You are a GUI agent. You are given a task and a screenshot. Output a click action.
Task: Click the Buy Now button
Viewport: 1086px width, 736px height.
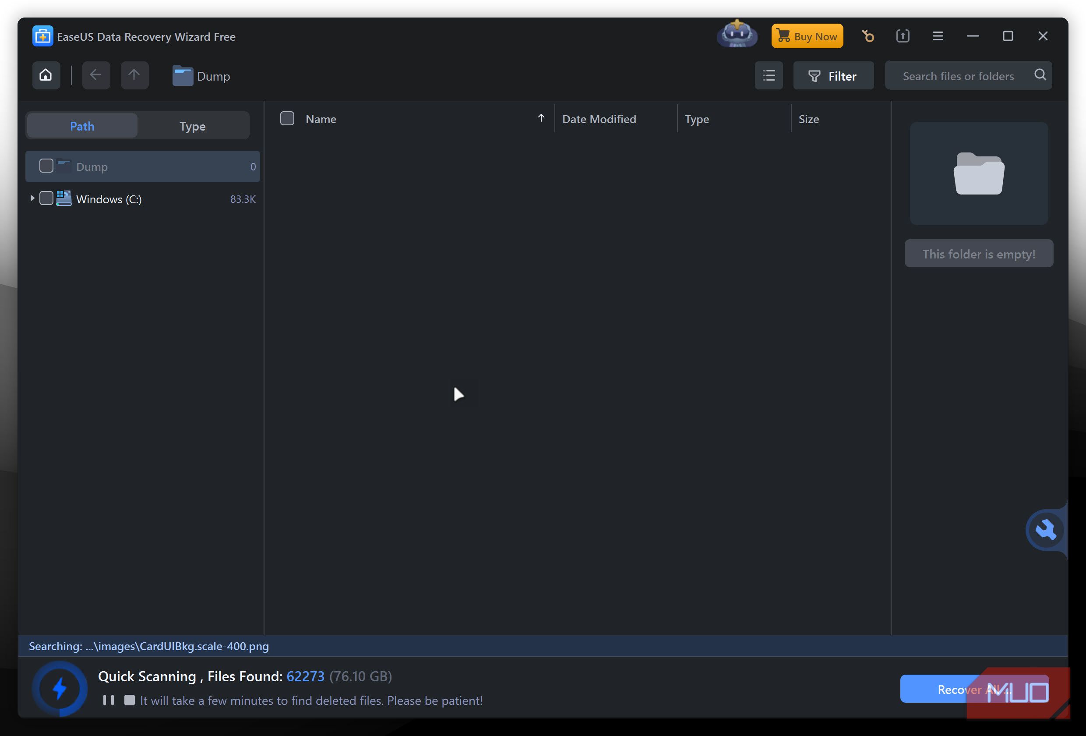click(x=807, y=36)
